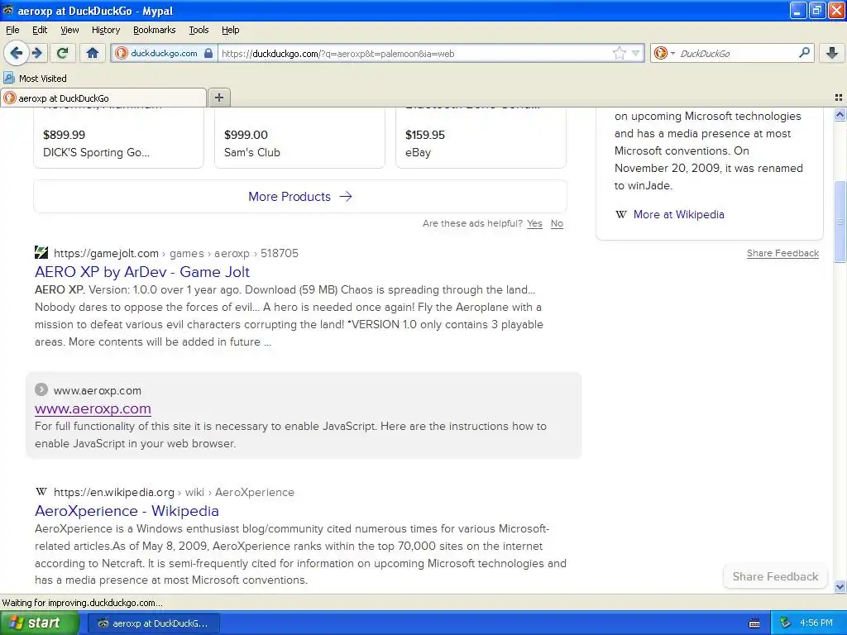847x635 pixels.
Task: Open the Home page button
Action: point(93,53)
